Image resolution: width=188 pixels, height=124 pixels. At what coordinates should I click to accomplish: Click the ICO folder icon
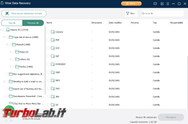tap(53, 48)
